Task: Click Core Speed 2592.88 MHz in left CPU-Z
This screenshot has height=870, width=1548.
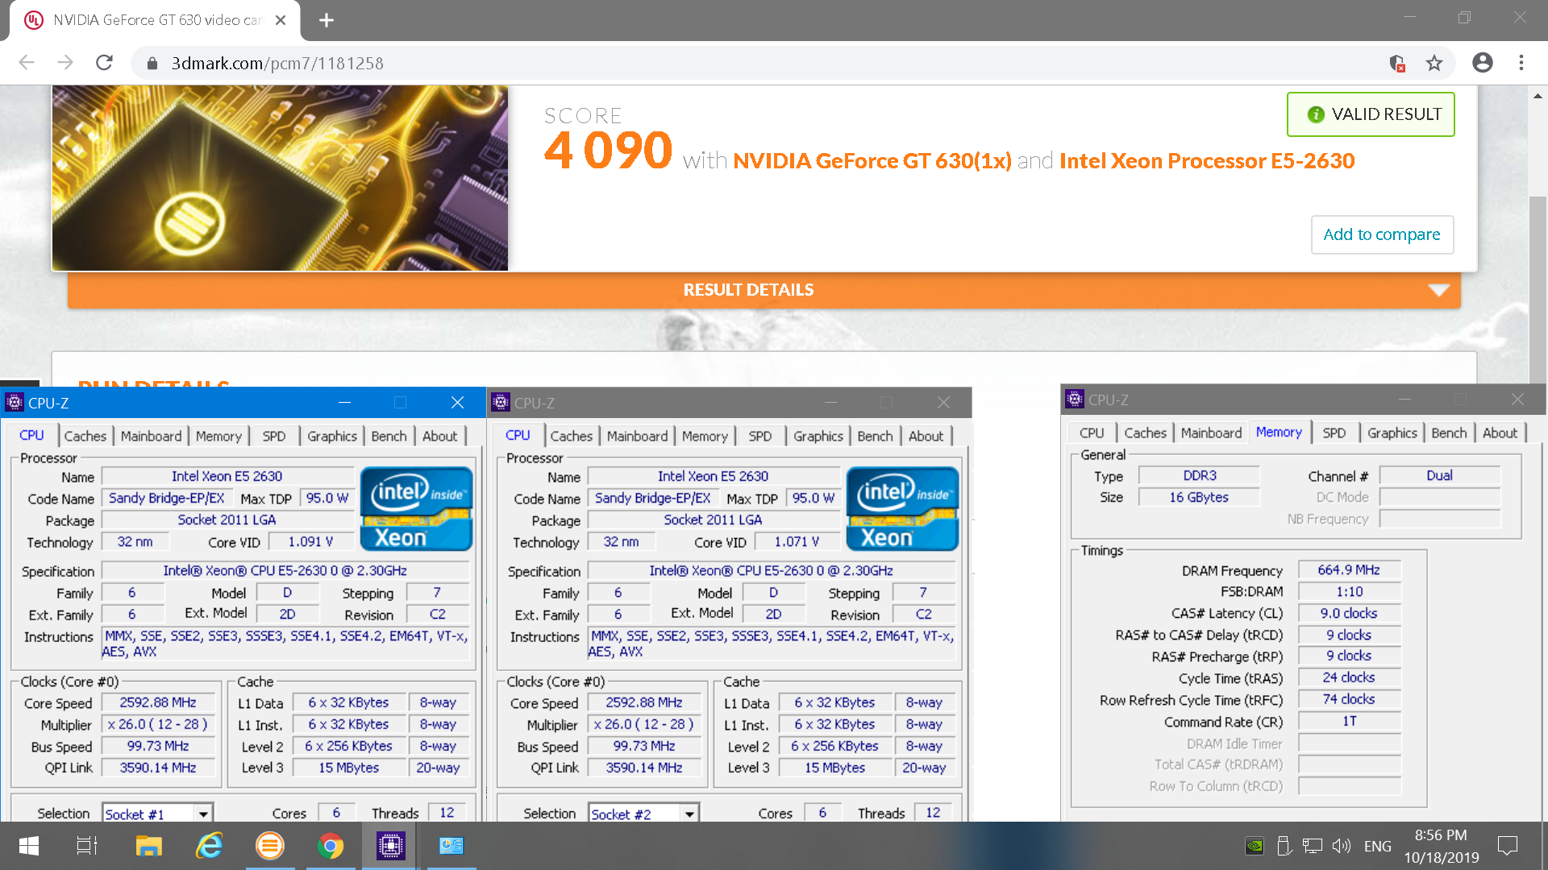Action: click(x=158, y=702)
